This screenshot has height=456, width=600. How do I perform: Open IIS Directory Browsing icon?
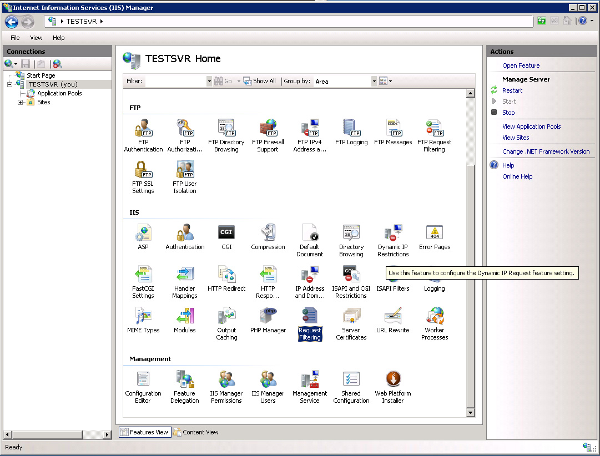click(x=351, y=240)
